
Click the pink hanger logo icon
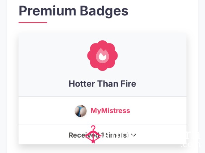click(93, 134)
